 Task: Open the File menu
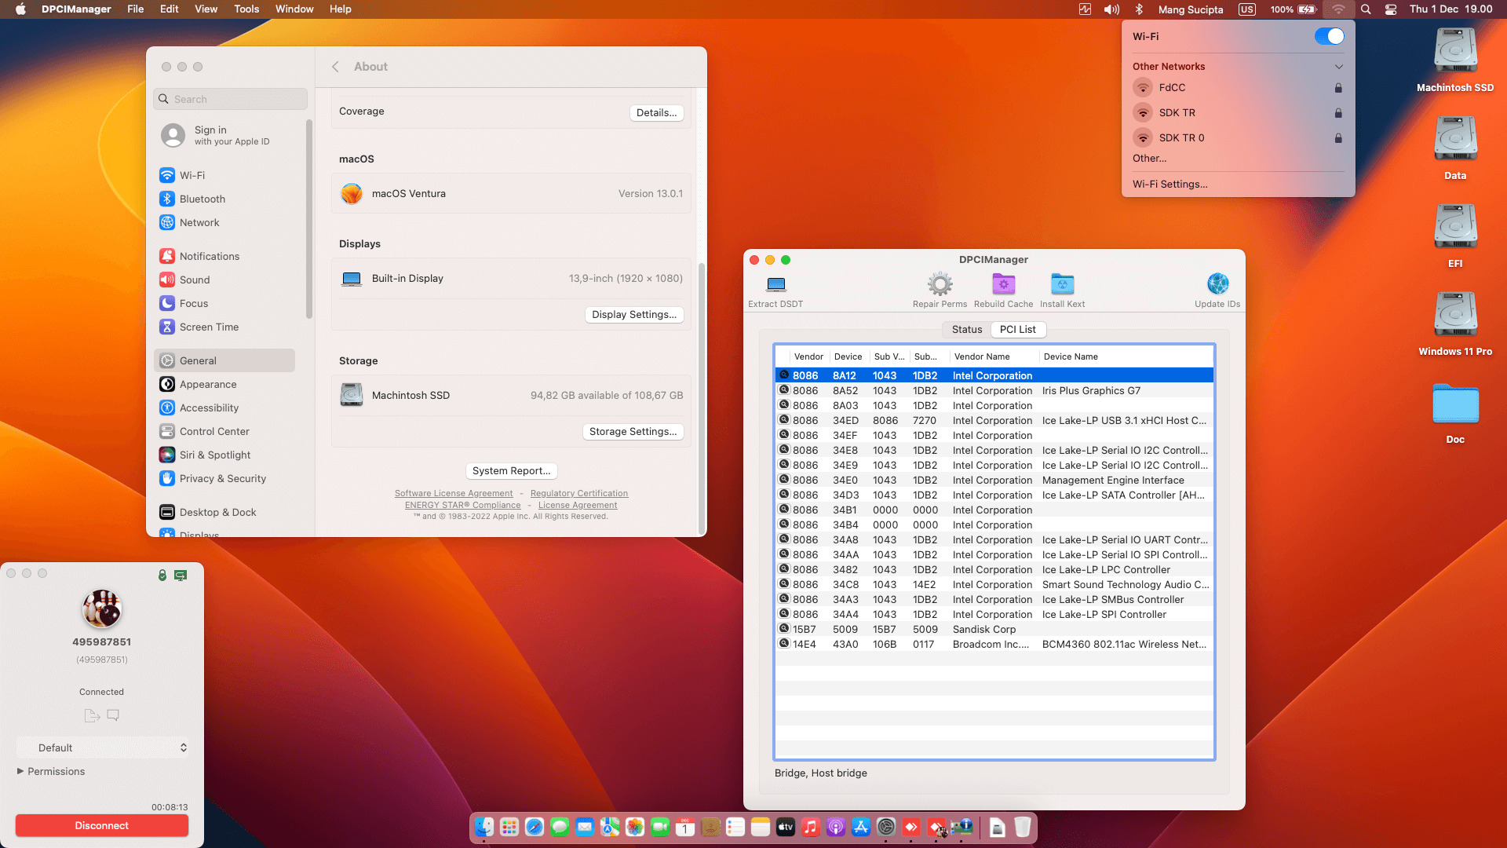136,9
